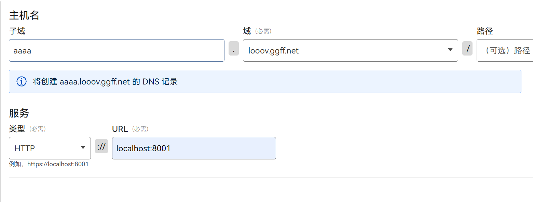Click the 域 field label

coord(247,31)
